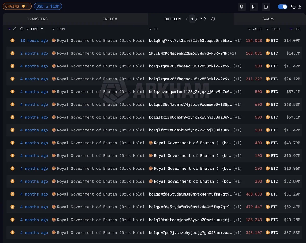Filter by the TOKEN column icon
Viewport: 306px width, 243px height.
click(x=267, y=29)
